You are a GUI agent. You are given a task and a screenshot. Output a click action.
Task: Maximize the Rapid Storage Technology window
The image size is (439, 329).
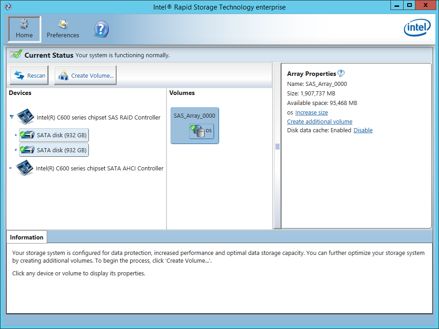410,5
